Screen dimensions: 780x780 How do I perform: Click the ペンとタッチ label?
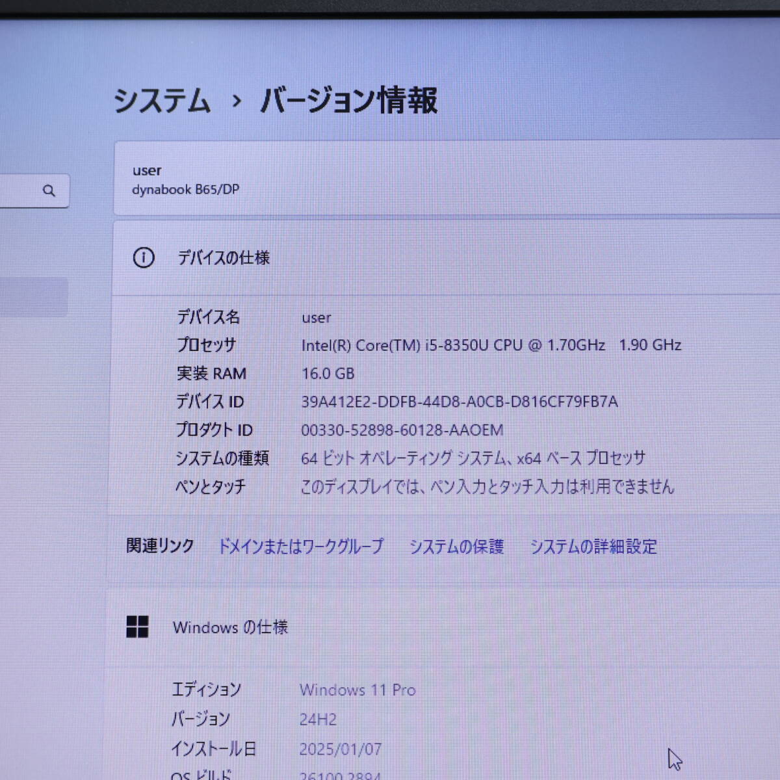(211, 487)
